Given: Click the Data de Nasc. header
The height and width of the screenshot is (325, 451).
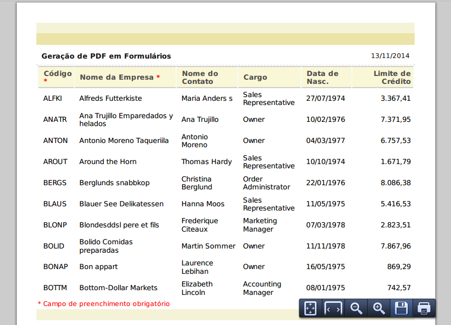Looking at the screenshot, I should 322,78.
